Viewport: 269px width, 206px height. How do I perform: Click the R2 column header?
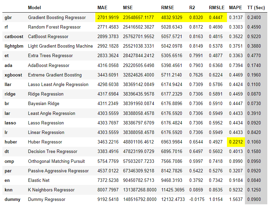pos(192,7)
